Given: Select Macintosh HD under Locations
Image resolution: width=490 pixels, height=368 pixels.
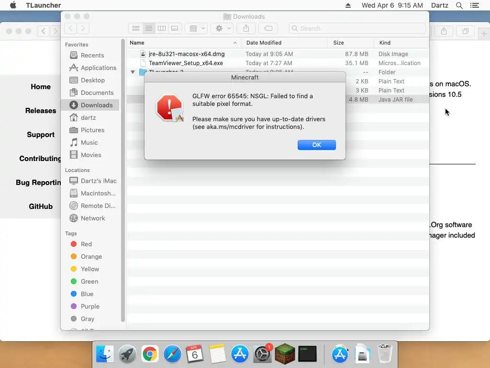Looking at the screenshot, I should (92, 194).
